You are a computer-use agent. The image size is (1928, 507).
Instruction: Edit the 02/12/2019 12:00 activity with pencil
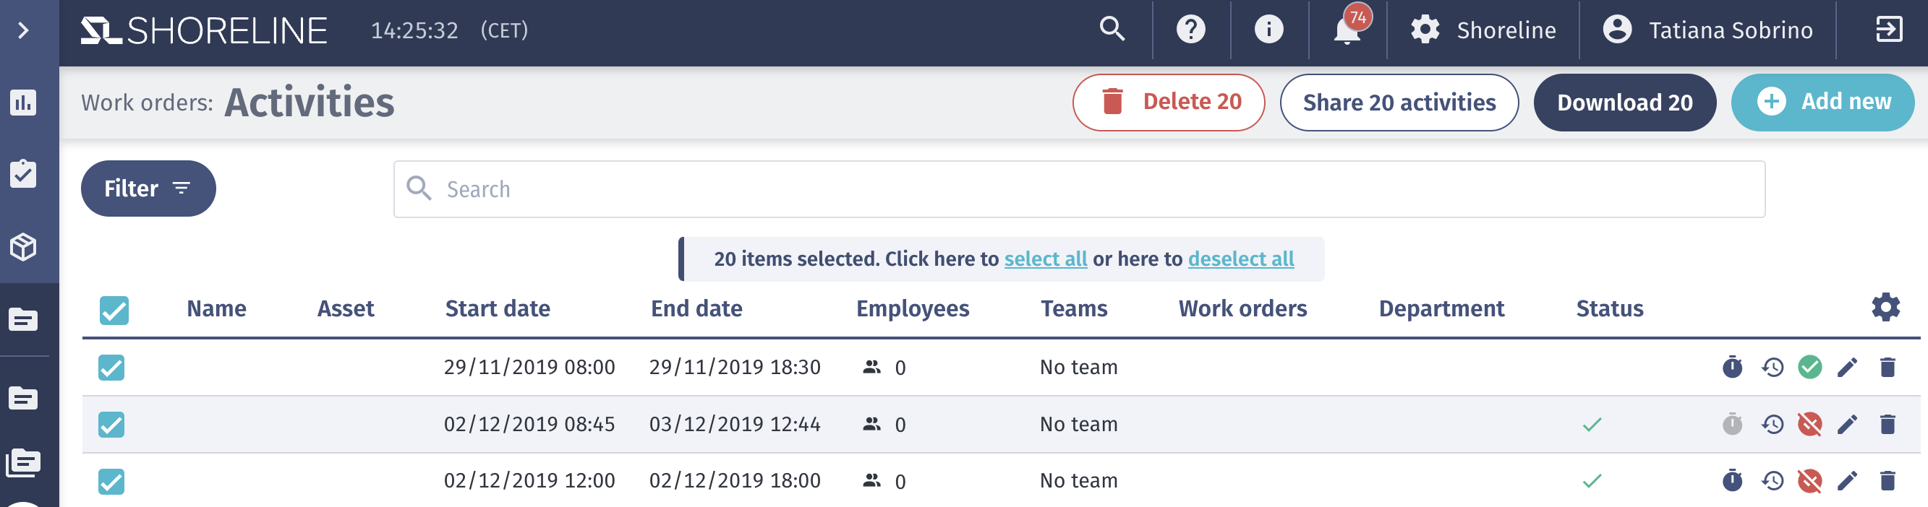(x=1847, y=480)
